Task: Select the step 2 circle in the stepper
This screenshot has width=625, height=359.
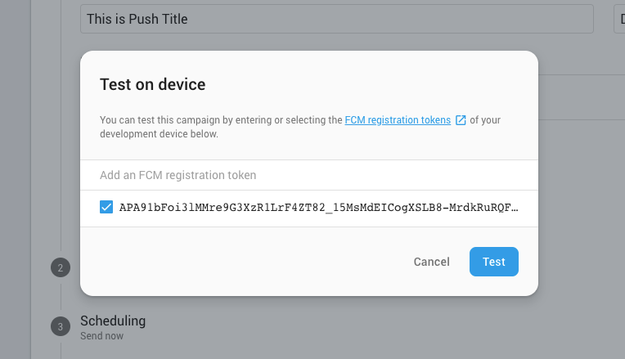Action: [x=61, y=267]
